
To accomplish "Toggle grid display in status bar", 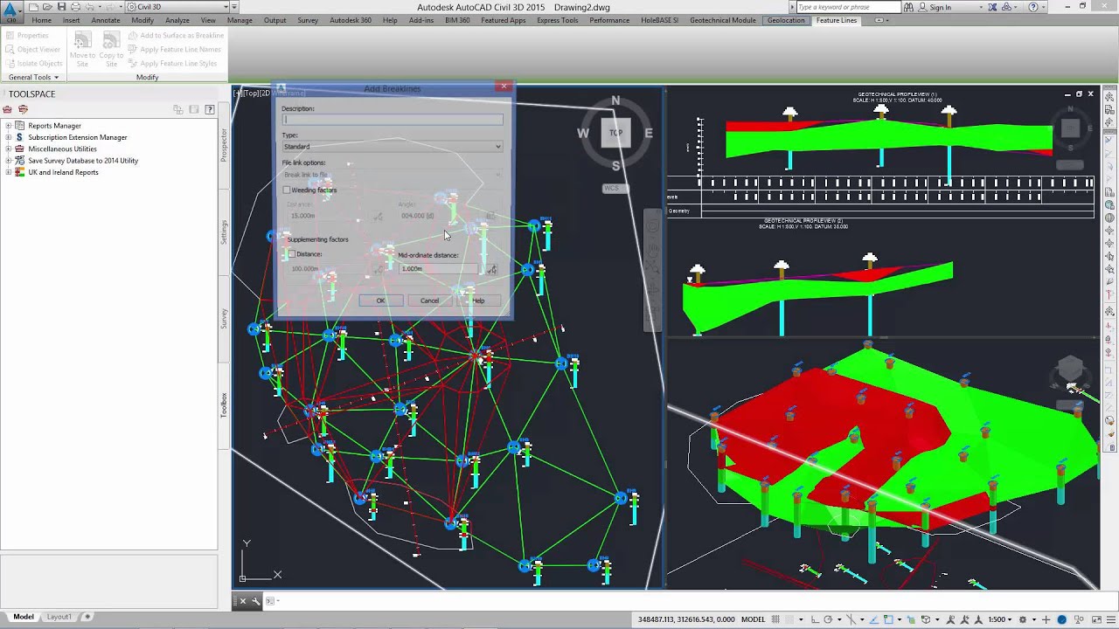I will pyautogui.click(x=775, y=619).
